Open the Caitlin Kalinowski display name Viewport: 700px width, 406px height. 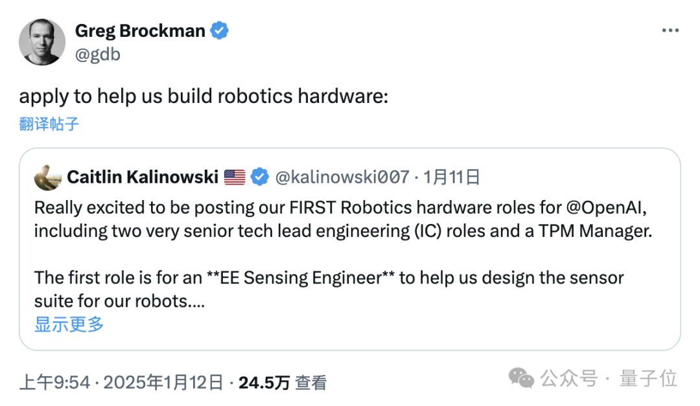pos(143,177)
